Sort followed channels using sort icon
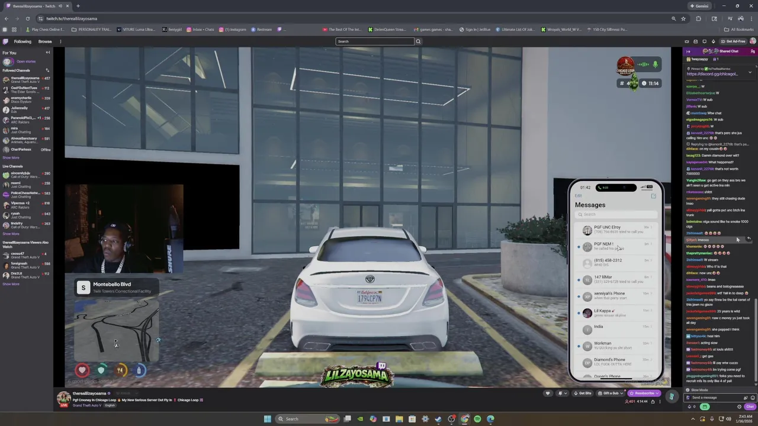The image size is (758, 426). (x=47, y=70)
